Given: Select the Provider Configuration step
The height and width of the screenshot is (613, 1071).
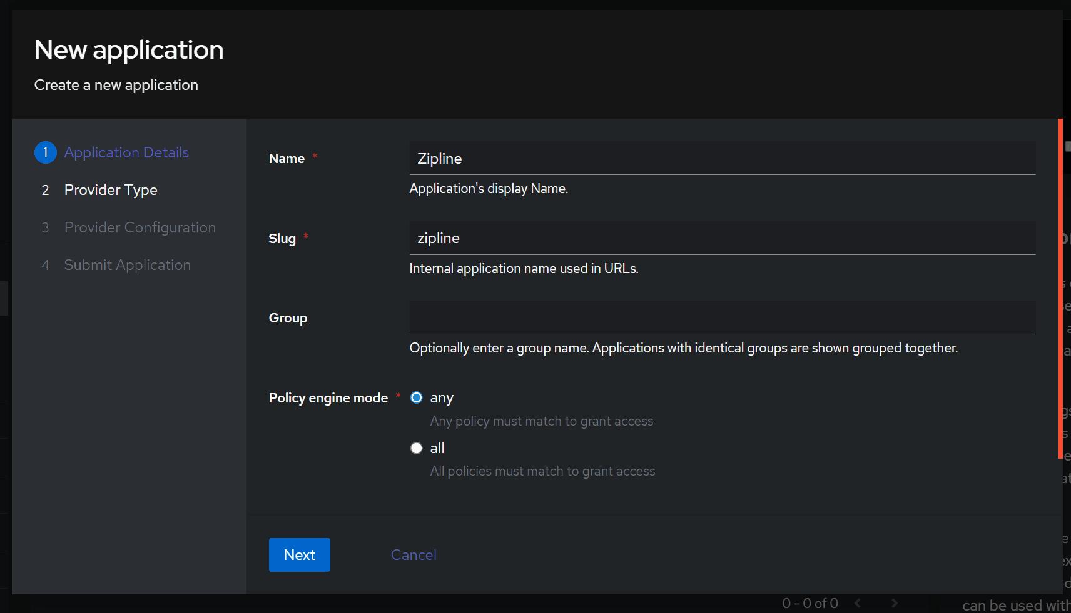Looking at the screenshot, I should tap(140, 227).
